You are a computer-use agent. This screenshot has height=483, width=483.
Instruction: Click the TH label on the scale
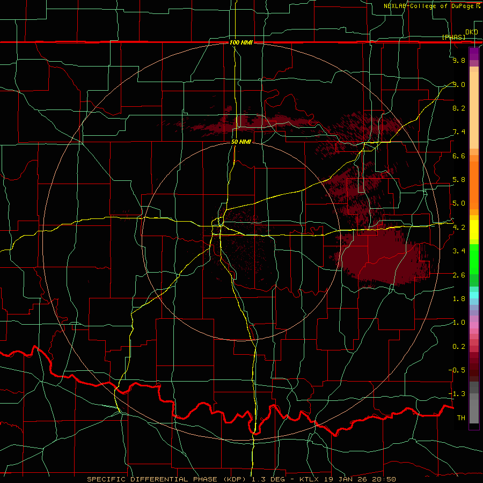(x=461, y=418)
